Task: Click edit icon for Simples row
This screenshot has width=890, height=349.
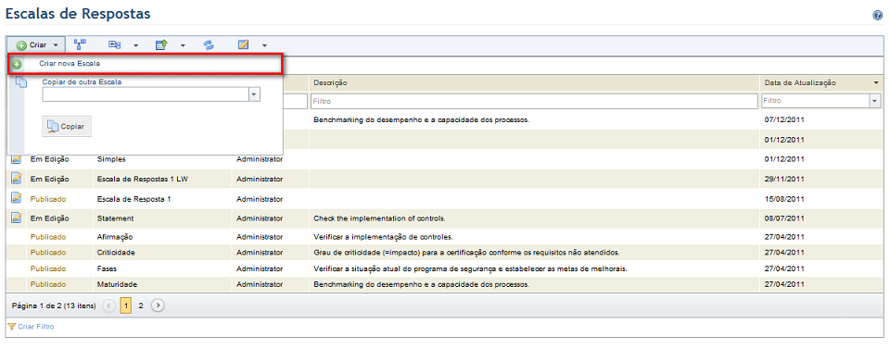Action: pos(17,159)
